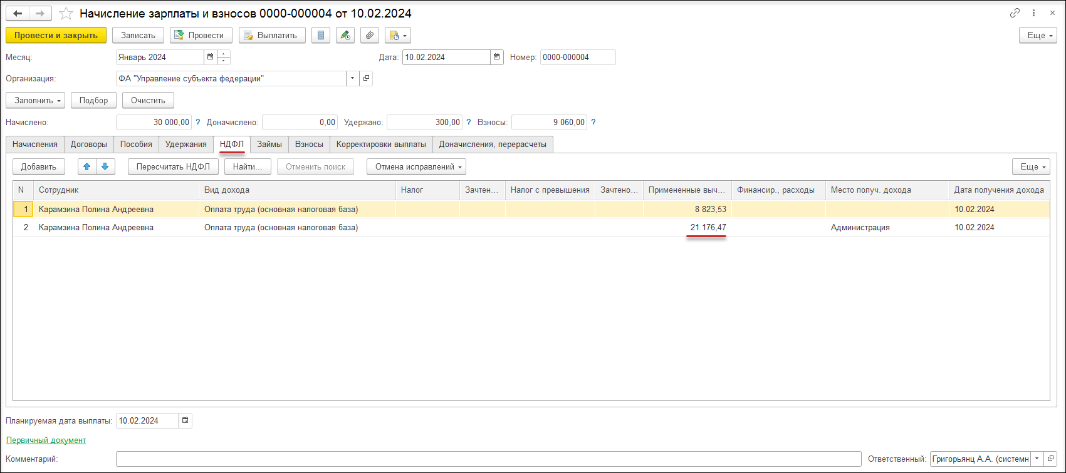This screenshot has height=473, width=1066.
Task: Select the cell with 21 176,47
Action: pyautogui.click(x=687, y=227)
